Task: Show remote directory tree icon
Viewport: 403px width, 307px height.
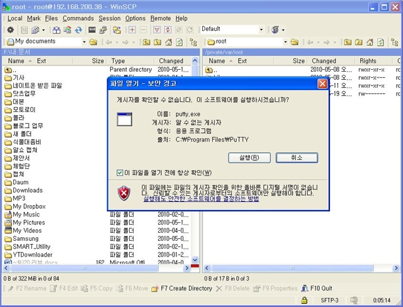Action: 395,42
